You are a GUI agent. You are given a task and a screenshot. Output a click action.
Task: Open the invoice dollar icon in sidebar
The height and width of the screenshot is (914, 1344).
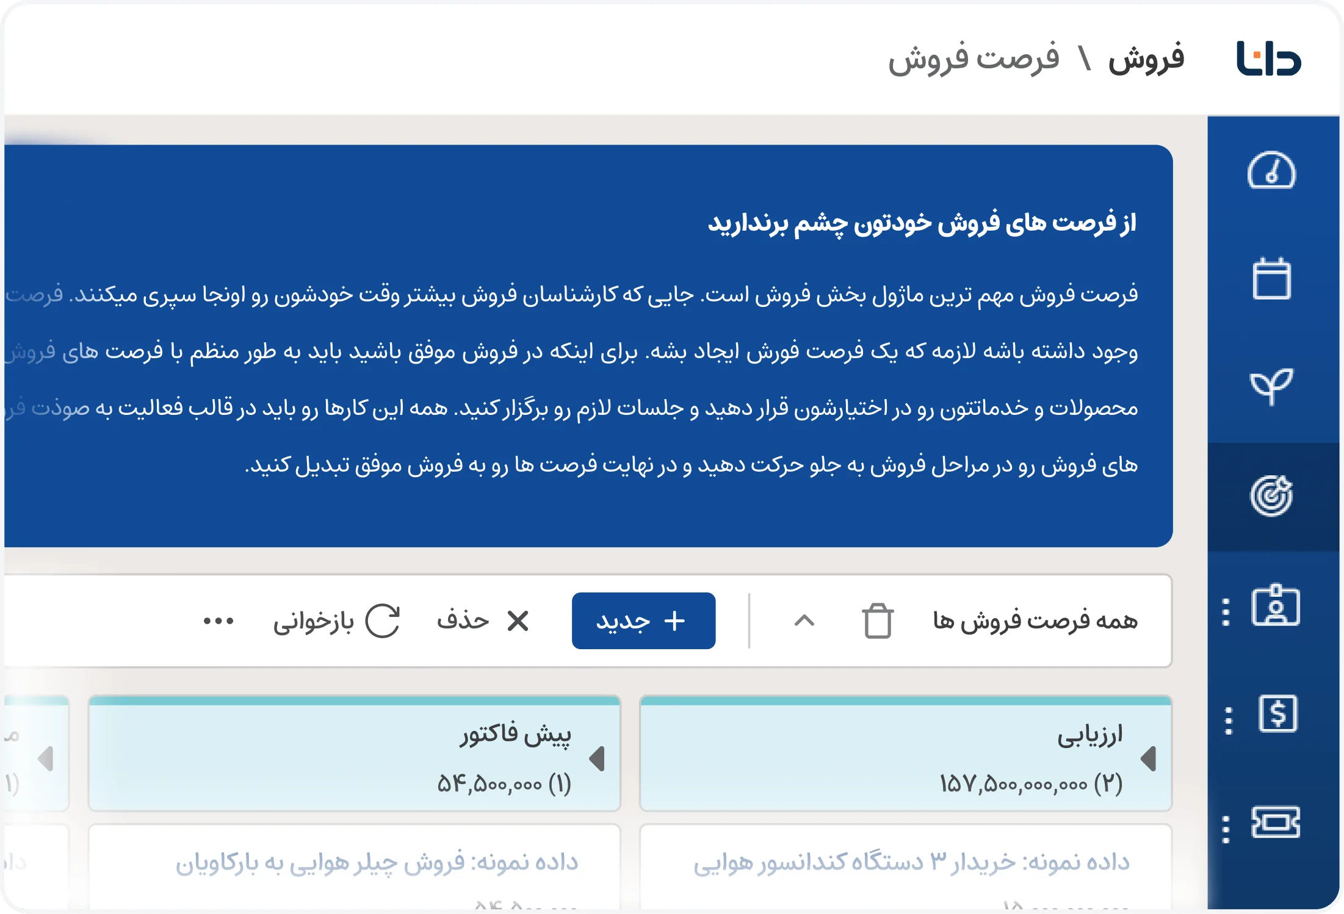pyautogui.click(x=1277, y=714)
